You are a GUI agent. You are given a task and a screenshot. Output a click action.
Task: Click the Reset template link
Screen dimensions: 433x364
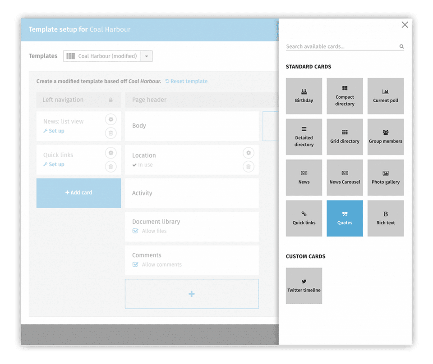(186, 82)
